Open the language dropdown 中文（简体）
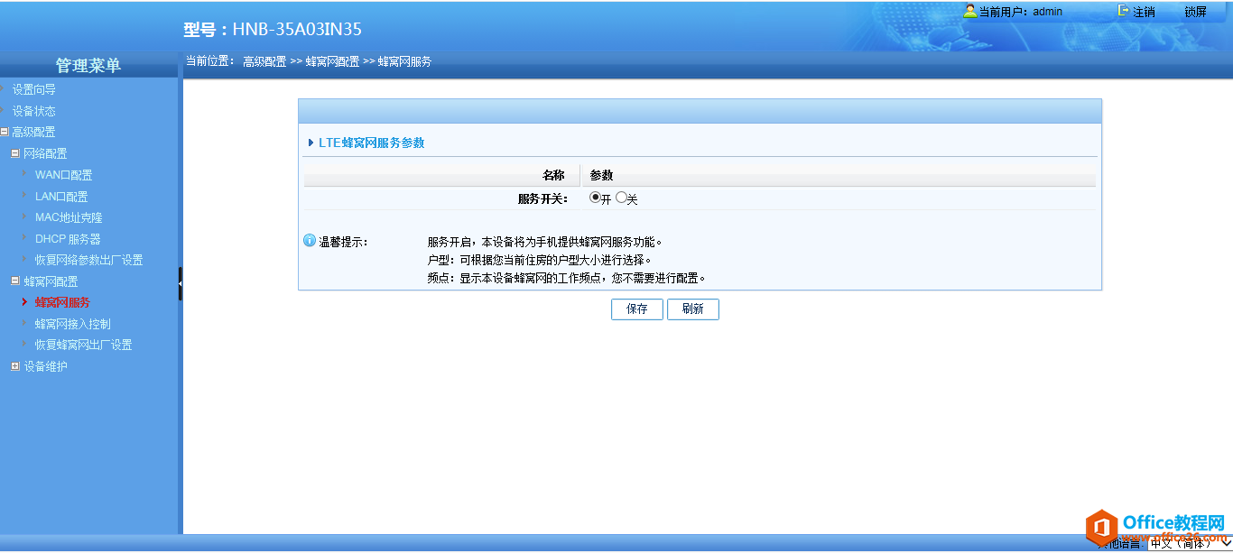This screenshot has height=553, width=1233. click(1190, 544)
